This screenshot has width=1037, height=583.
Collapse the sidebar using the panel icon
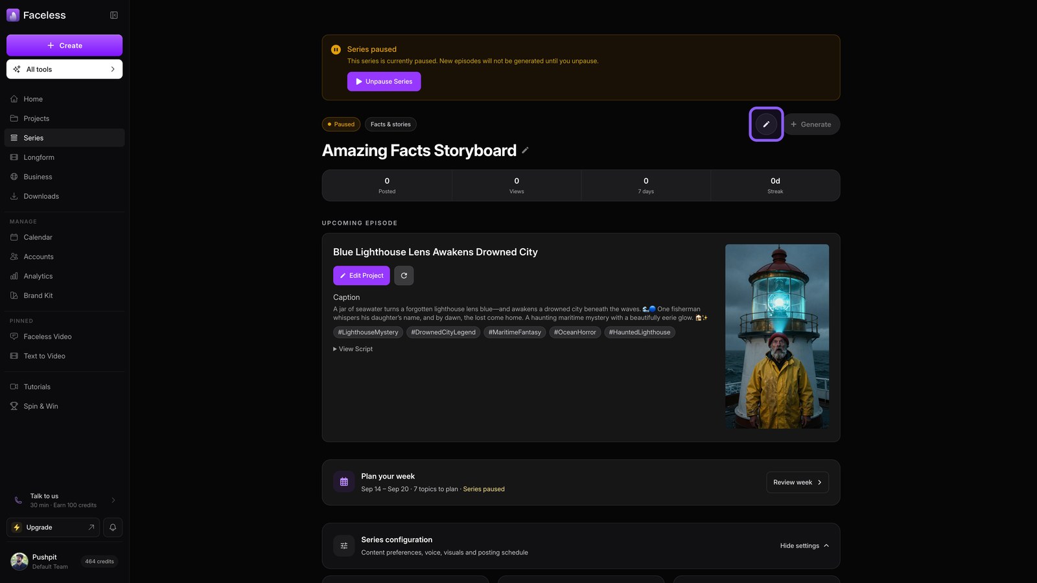[x=114, y=15]
